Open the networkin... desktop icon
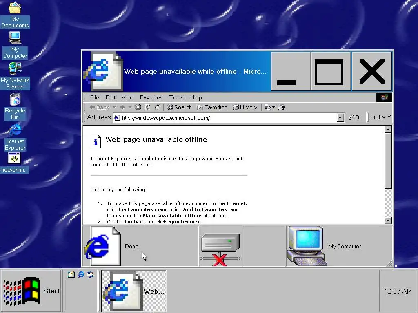Viewport: 418px width, 313px height. tap(14, 163)
